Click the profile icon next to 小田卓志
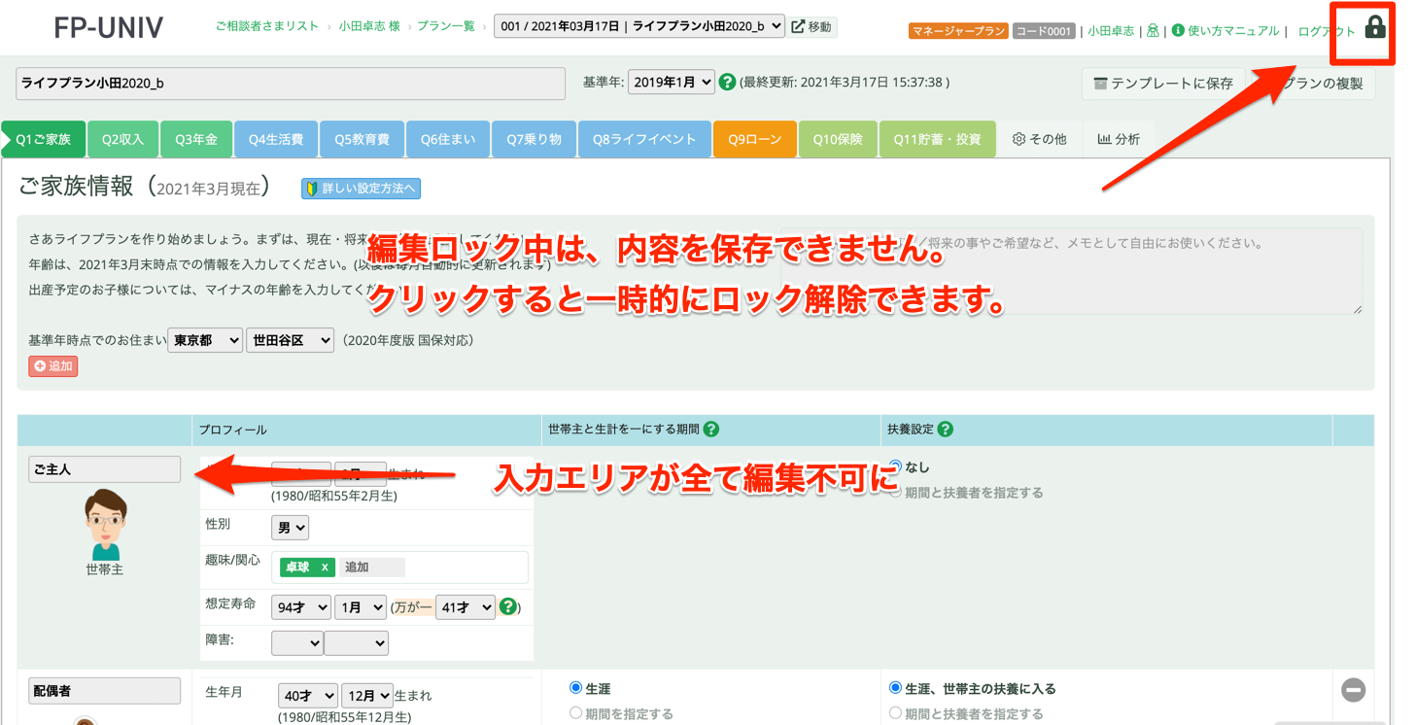The image size is (1416, 725). pos(1151,29)
